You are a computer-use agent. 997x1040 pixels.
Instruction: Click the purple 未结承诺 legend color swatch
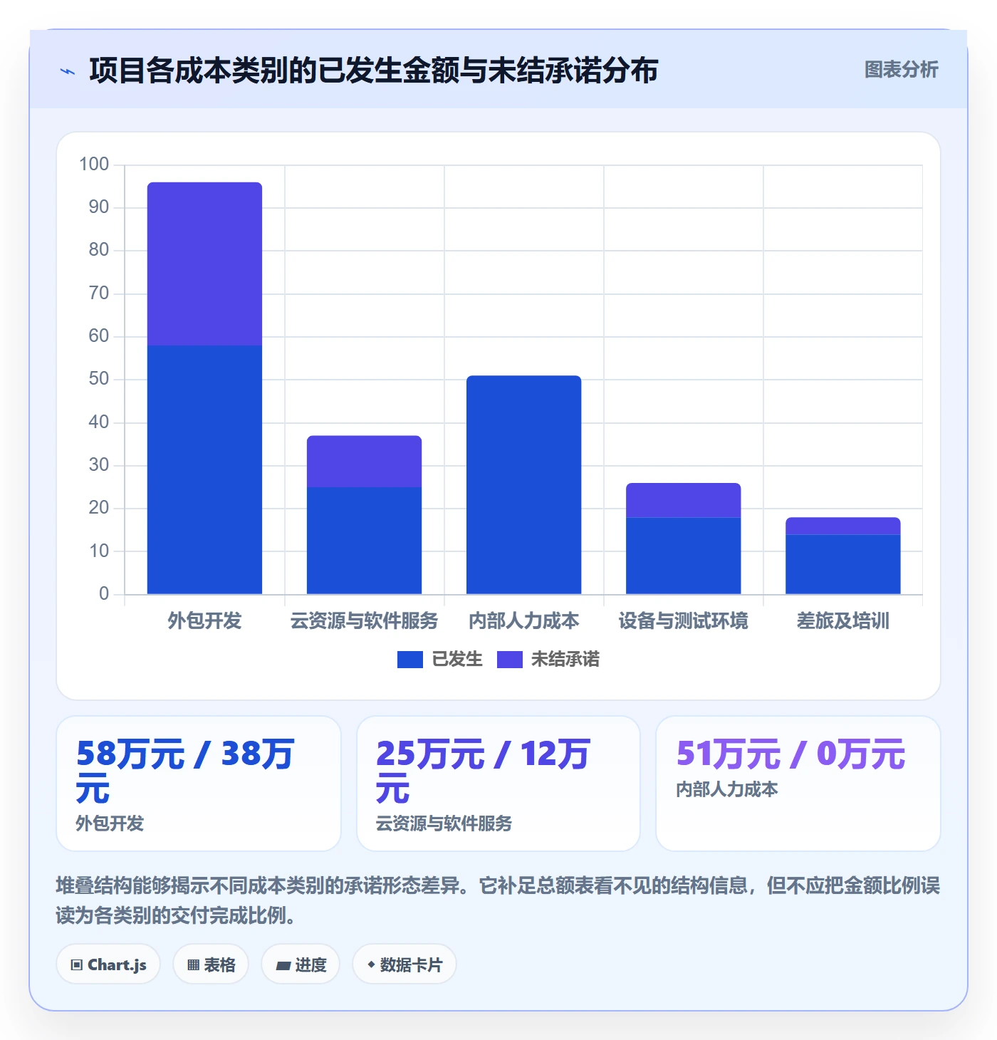(x=510, y=660)
